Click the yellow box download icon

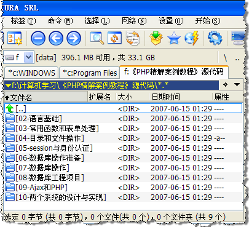pyautogui.click(x=156, y=38)
